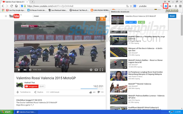This screenshot has height=114, width=183.
Task: Seek along the video progress bar
Action: coord(60,67)
